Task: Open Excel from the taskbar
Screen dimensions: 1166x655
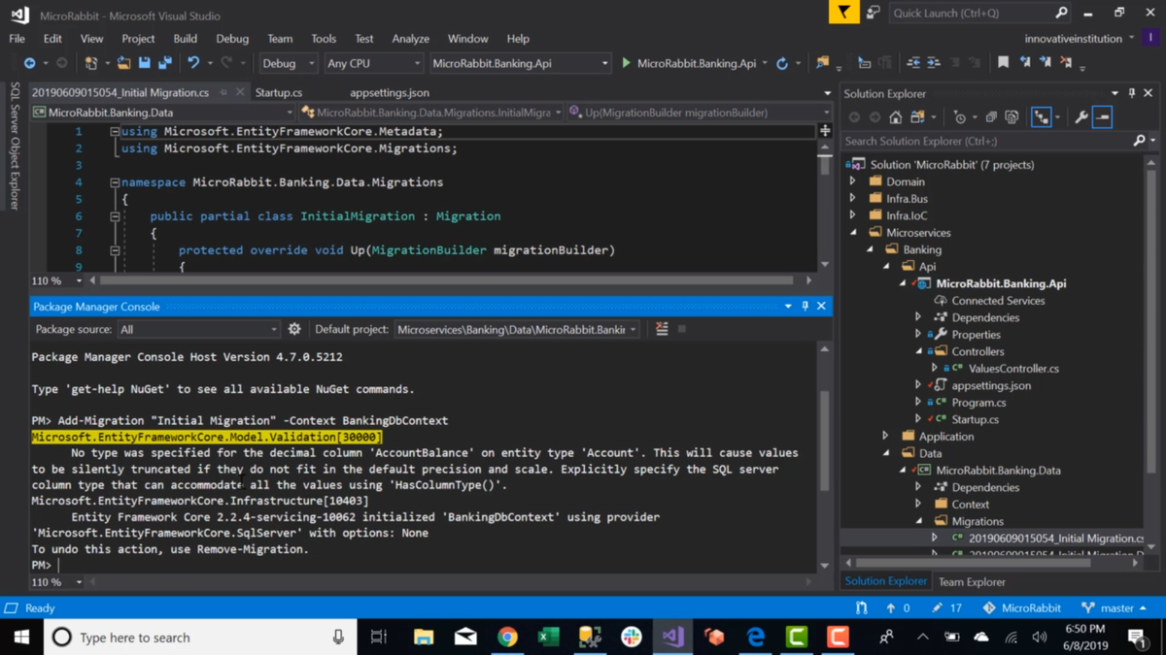Action: coord(548,637)
